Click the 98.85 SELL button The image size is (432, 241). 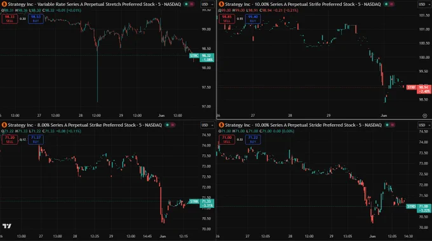point(227,18)
